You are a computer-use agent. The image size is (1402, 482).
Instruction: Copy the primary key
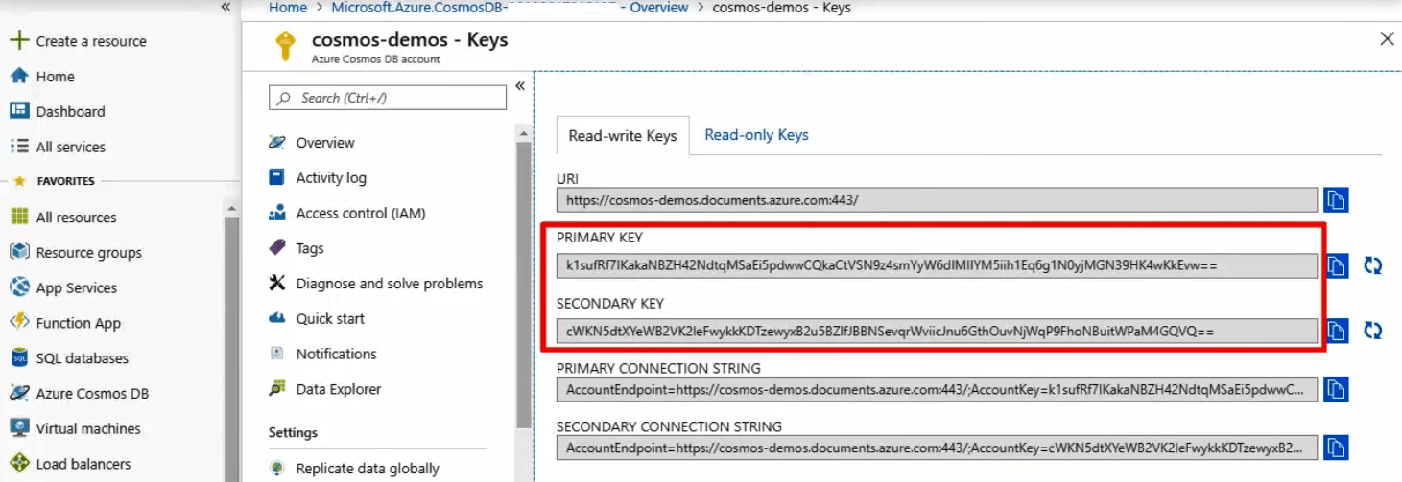(x=1336, y=265)
